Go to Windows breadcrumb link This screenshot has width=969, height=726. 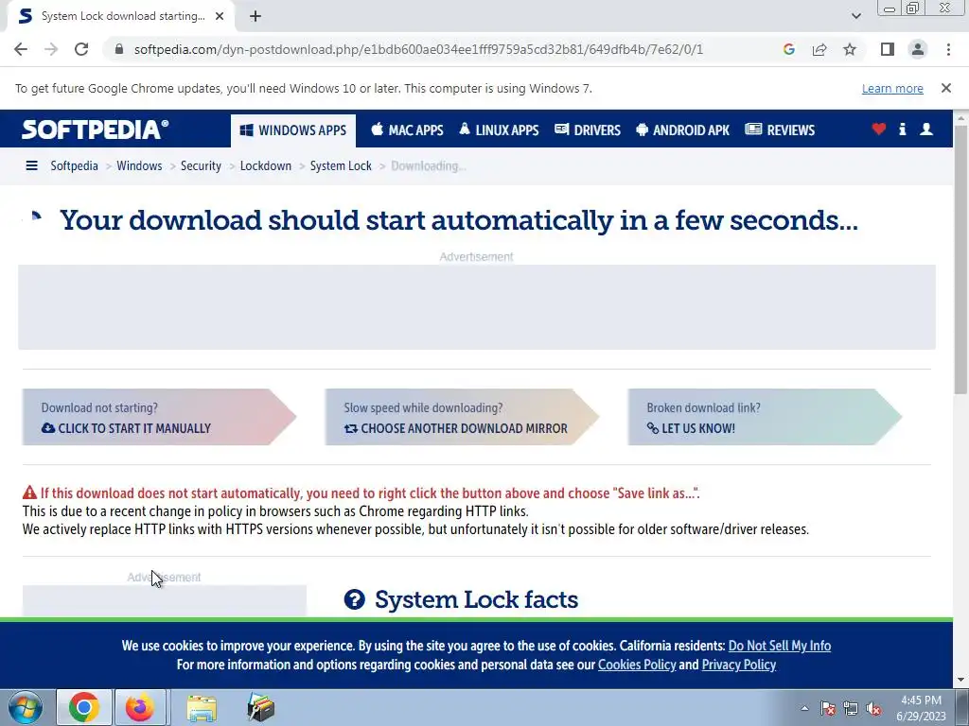(139, 165)
